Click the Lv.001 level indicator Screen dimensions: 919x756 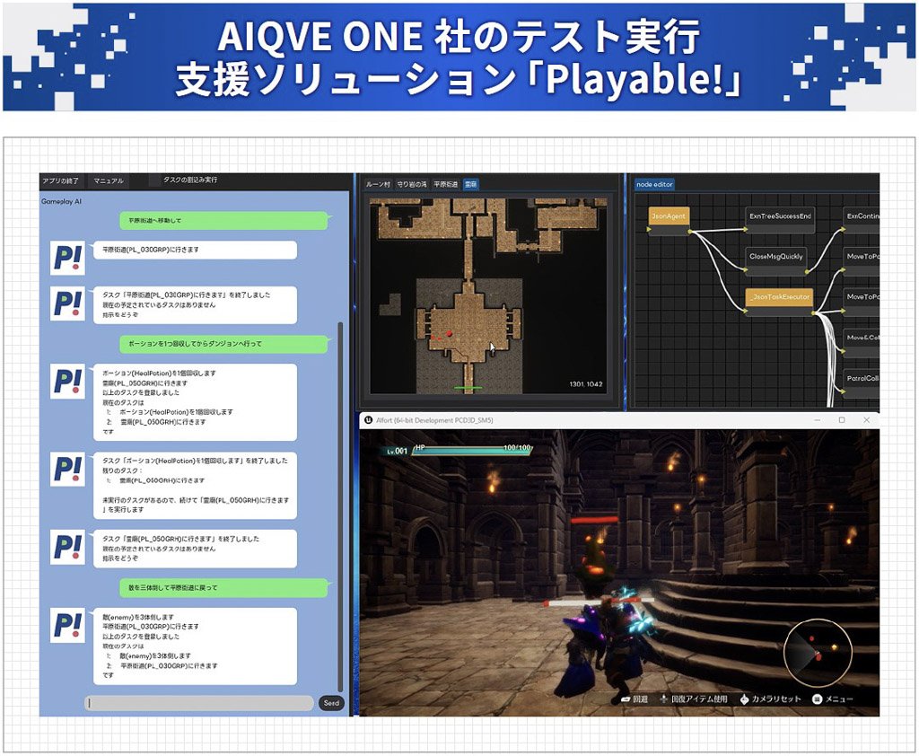[x=397, y=451]
